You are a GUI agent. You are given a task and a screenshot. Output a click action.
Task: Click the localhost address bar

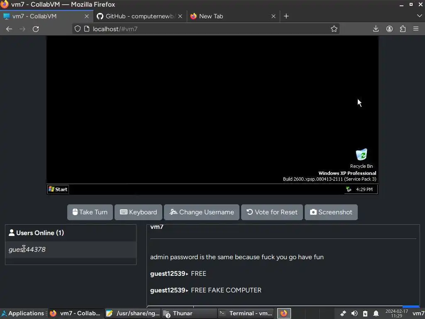206,29
